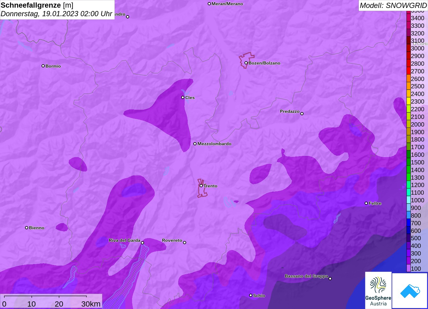The width and height of the screenshot is (428, 309).
Task: Click the Schio map marker
Action: point(251,295)
